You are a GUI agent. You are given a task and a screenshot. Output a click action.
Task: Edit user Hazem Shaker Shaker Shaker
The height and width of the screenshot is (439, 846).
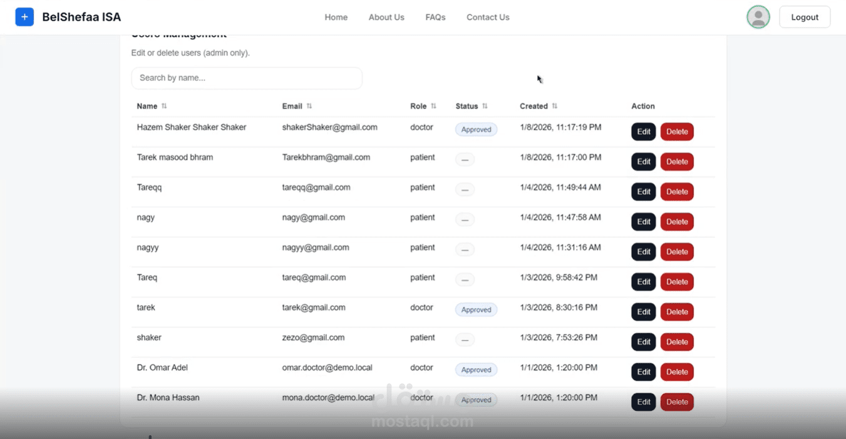pos(644,132)
